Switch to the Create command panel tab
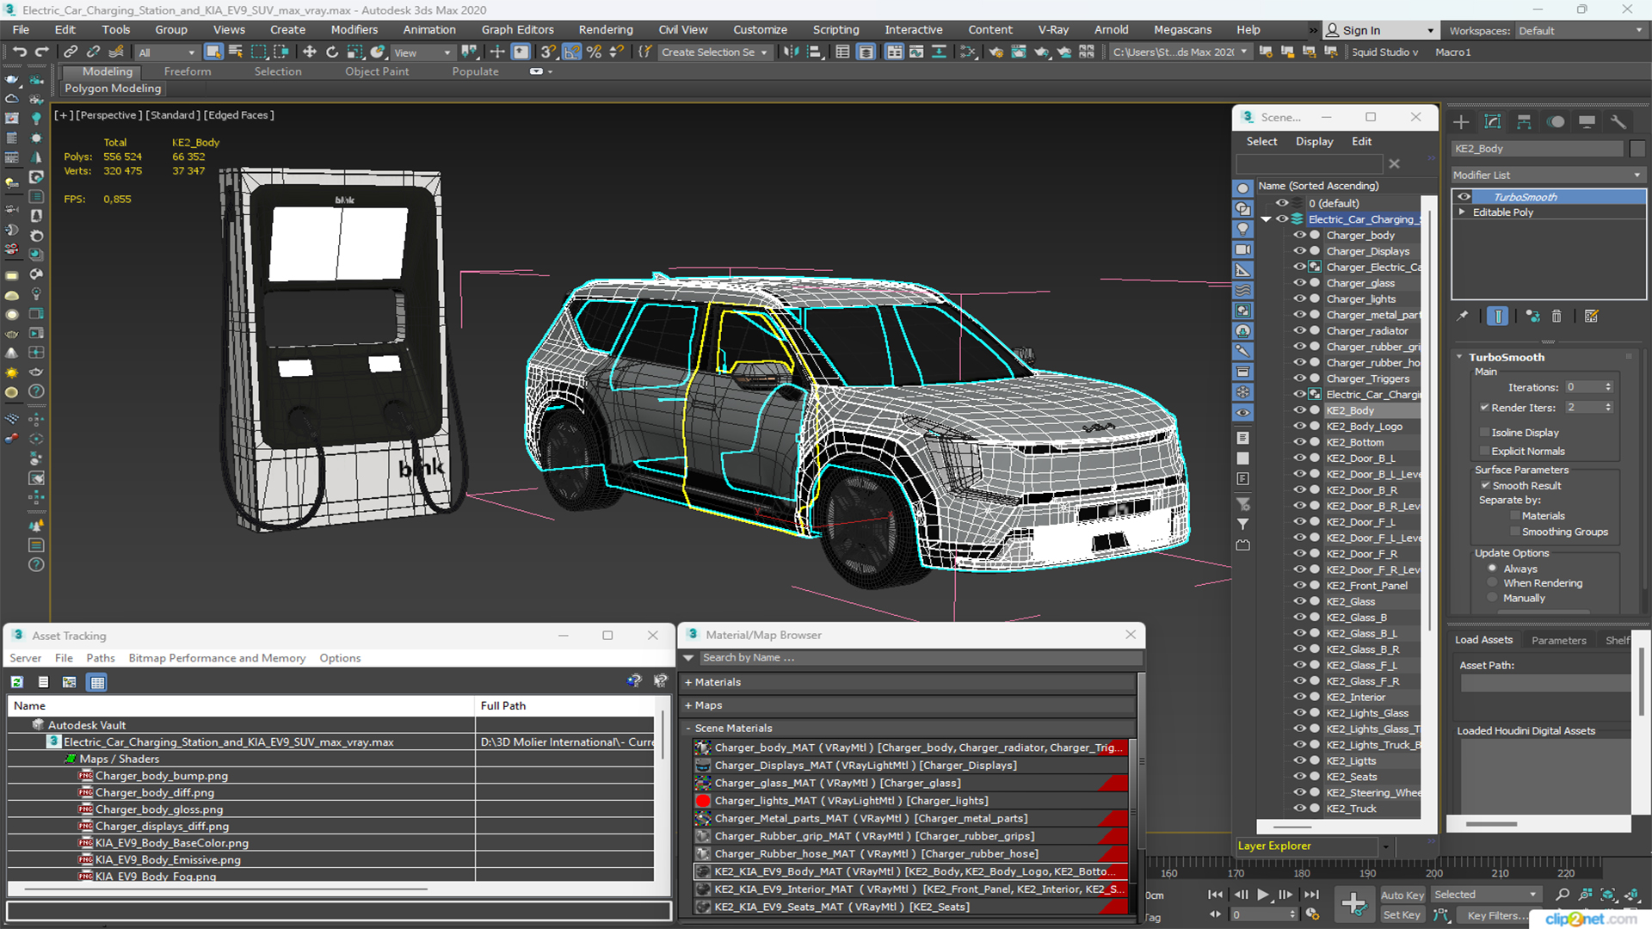 1461,122
